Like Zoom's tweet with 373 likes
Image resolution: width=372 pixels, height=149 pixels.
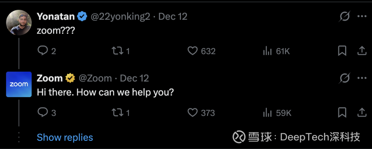point(193,113)
